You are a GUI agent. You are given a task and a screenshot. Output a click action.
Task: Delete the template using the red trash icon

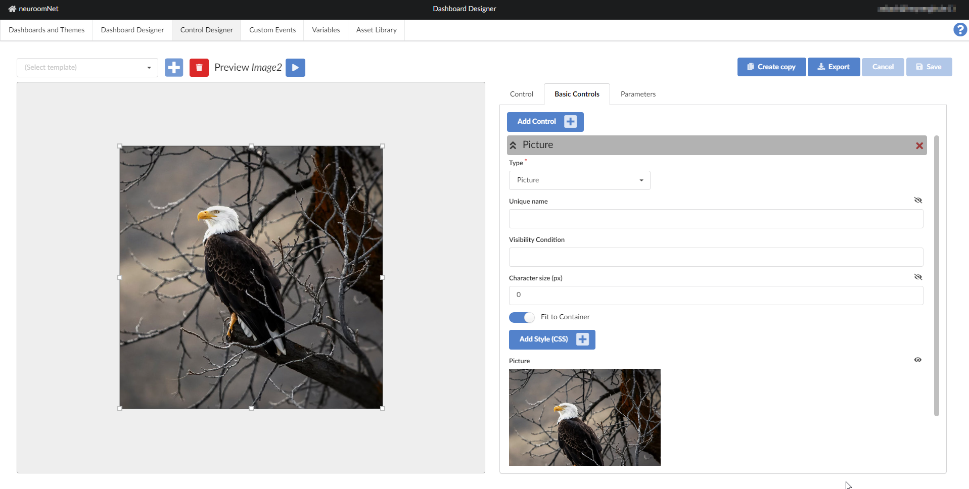click(199, 67)
